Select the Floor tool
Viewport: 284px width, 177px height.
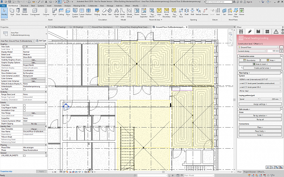(68, 12)
